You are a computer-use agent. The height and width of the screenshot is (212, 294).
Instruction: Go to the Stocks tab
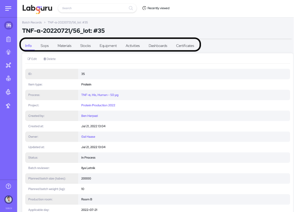click(85, 46)
